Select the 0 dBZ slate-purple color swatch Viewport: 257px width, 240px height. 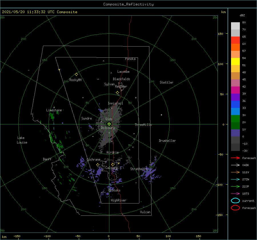pyautogui.click(x=235, y=133)
